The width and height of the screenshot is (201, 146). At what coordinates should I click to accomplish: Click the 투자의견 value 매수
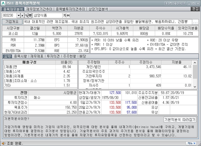37,98
